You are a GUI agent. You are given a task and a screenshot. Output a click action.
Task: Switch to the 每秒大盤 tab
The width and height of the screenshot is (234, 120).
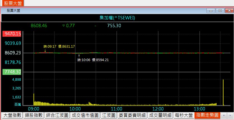click(184, 115)
